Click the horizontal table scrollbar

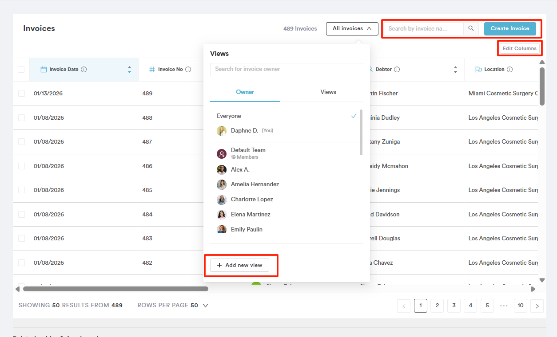(x=115, y=289)
